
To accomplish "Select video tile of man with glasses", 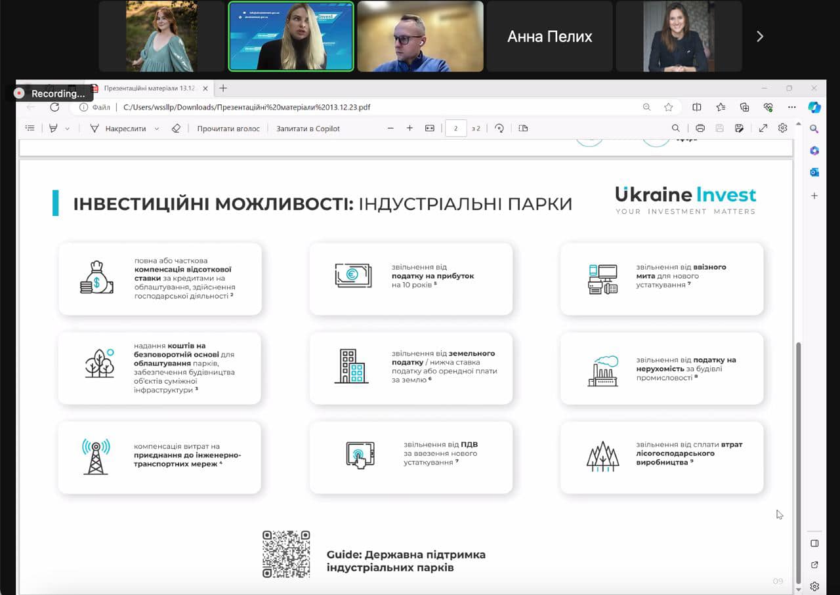I will click(420, 36).
